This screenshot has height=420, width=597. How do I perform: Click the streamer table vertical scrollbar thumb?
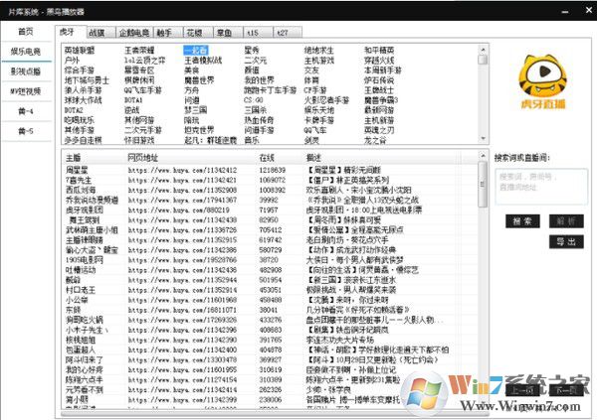click(482, 185)
